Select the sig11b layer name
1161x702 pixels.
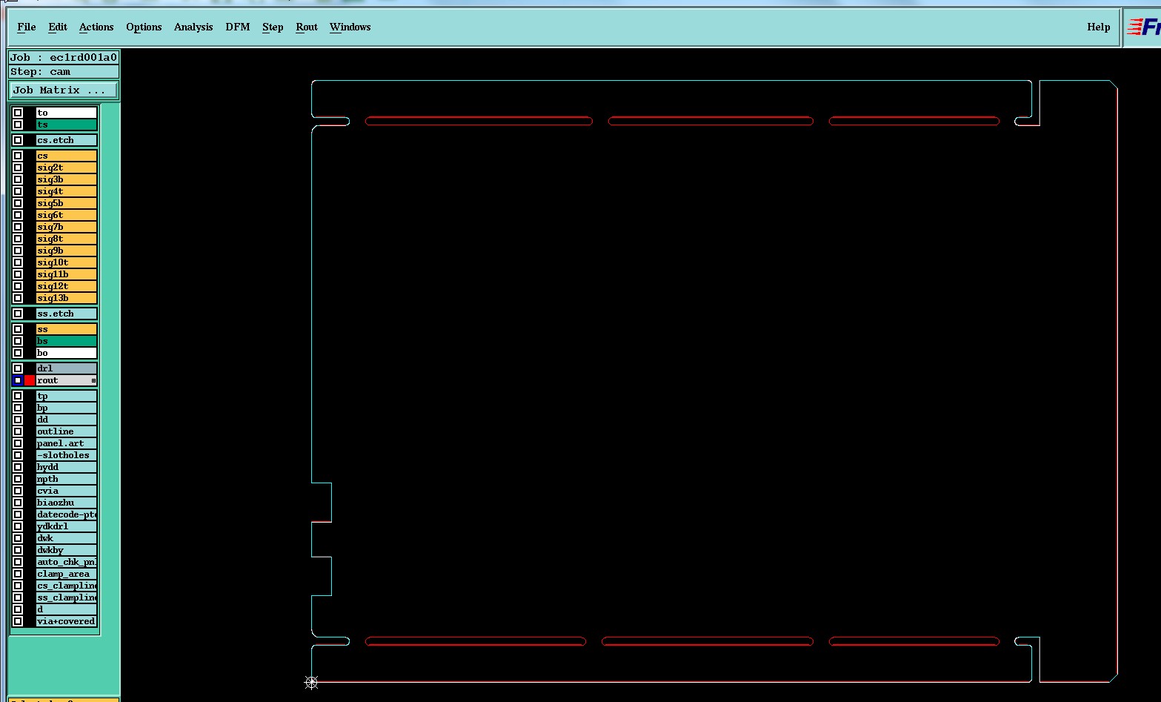[x=66, y=274]
